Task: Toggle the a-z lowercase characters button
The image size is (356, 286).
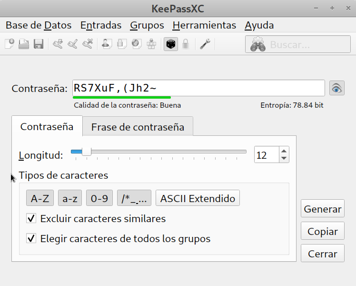Action: [x=70, y=198]
